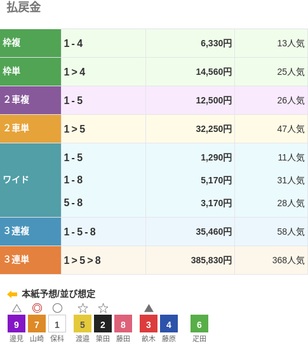Screen dimensions: 308x354
Task: Click the pink number 8 rider badge
Action: click(123, 324)
